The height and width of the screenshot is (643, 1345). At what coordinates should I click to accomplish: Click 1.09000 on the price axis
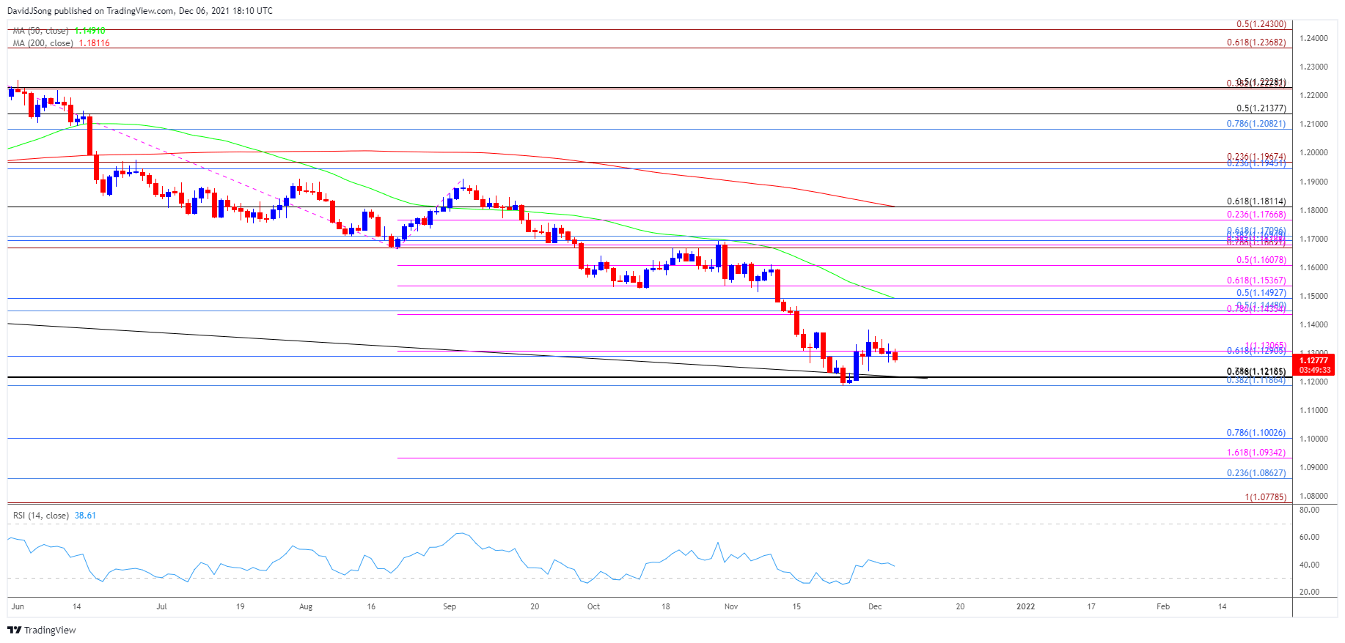click(1313, 467)
